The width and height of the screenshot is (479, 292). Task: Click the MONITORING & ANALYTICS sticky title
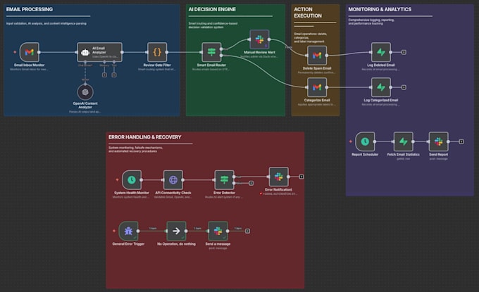point(380,9)
